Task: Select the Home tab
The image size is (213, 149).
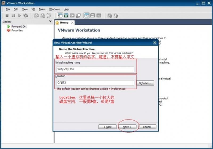Action: (65, 23)
